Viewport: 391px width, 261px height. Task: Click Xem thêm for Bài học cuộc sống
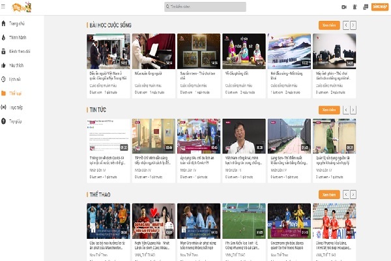pos(328,25)
